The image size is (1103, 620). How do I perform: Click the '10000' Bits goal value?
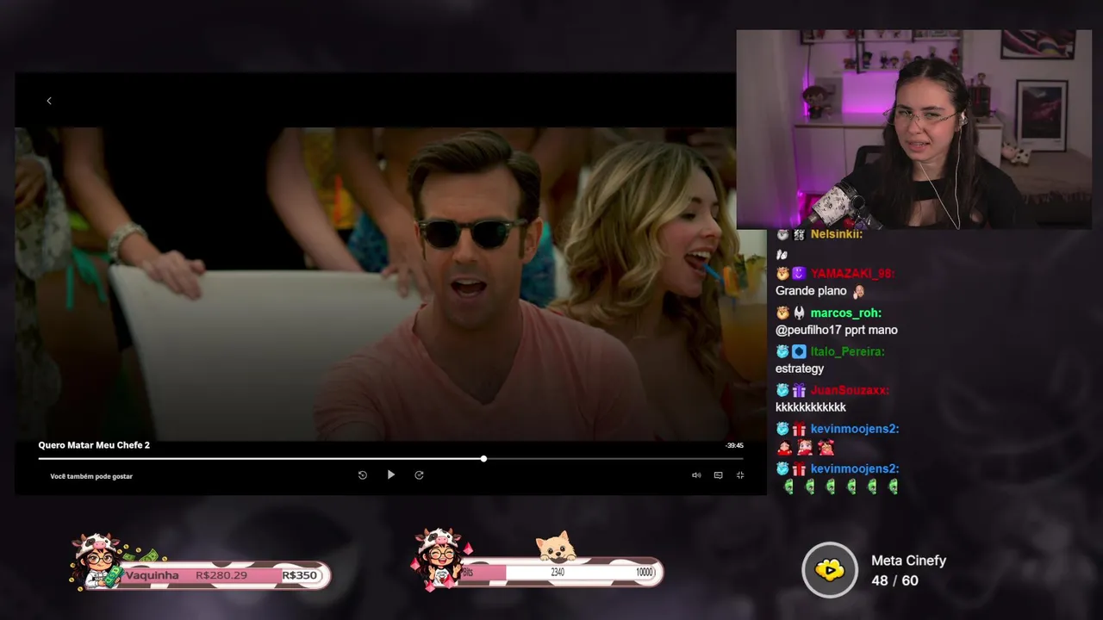pos(645,573)
